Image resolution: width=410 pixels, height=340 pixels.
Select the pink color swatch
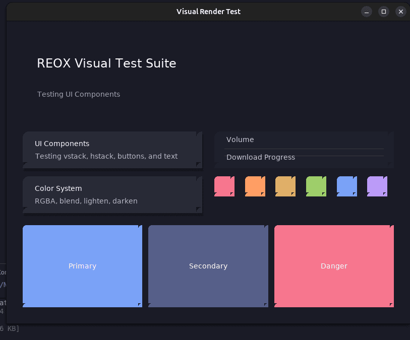pos(224,186)
